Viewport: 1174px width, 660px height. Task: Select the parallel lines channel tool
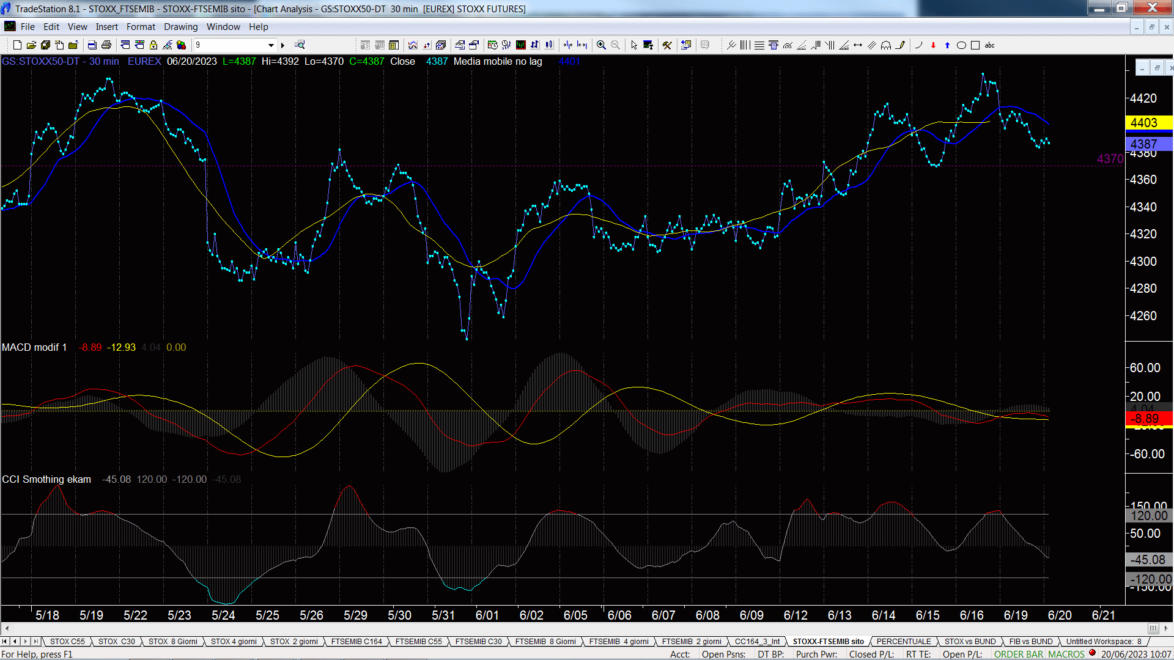click(x=872, y=45)
